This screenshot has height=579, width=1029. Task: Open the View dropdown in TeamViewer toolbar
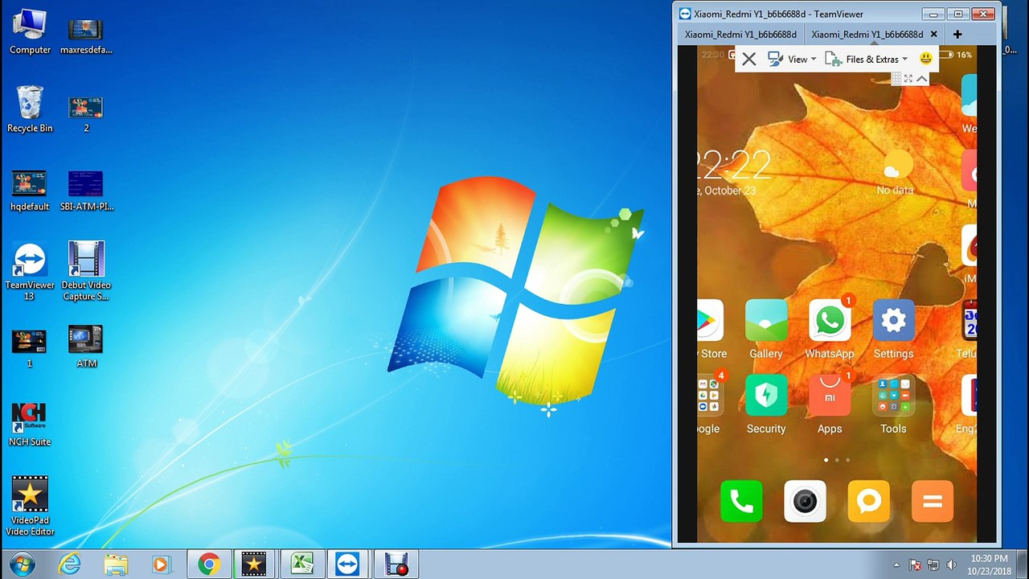[x=792, y=59]
